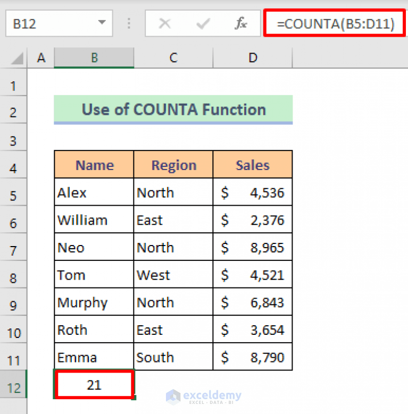Image resolution: width=408 pixels, height=414 pixels.
Task: Select the cell containing 'Neo'
Action: click(x=94, y=247)
